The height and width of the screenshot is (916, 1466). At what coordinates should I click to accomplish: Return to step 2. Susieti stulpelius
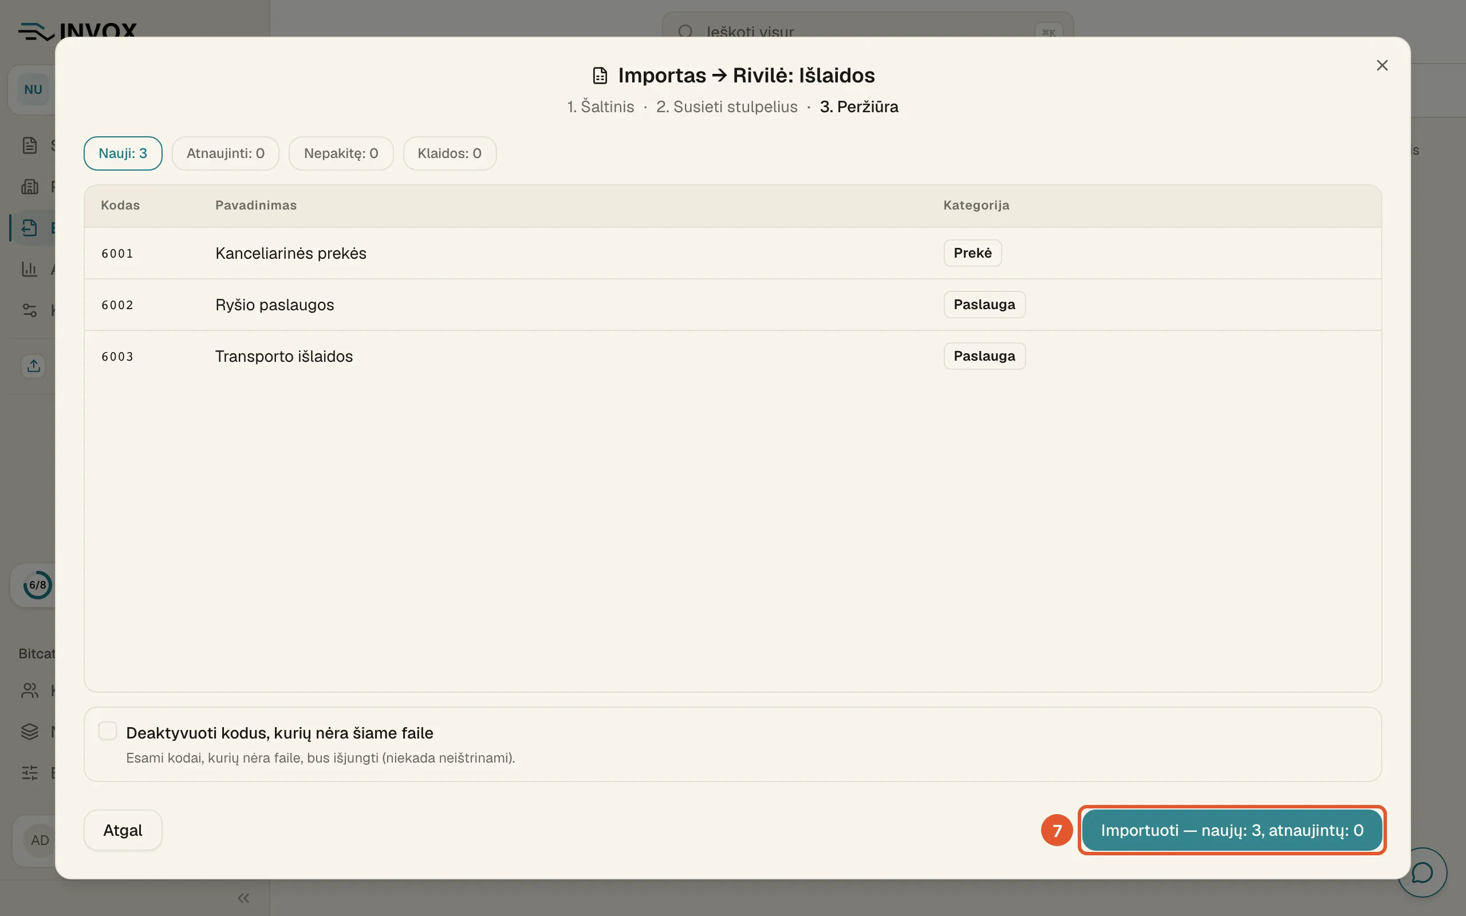click(x=727, y=106)
